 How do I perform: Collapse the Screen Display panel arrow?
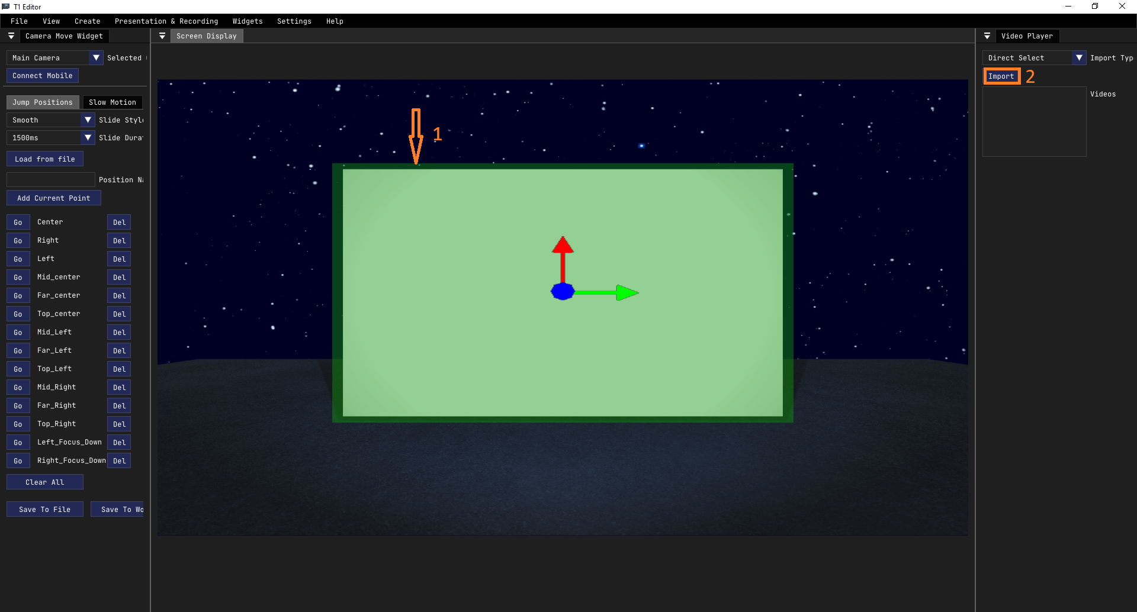click(x=162, y=36)
